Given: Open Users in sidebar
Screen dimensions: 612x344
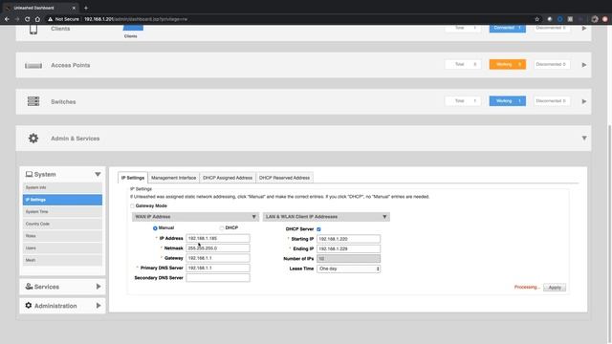Looking at the screenshot, I should click(62, 248).
